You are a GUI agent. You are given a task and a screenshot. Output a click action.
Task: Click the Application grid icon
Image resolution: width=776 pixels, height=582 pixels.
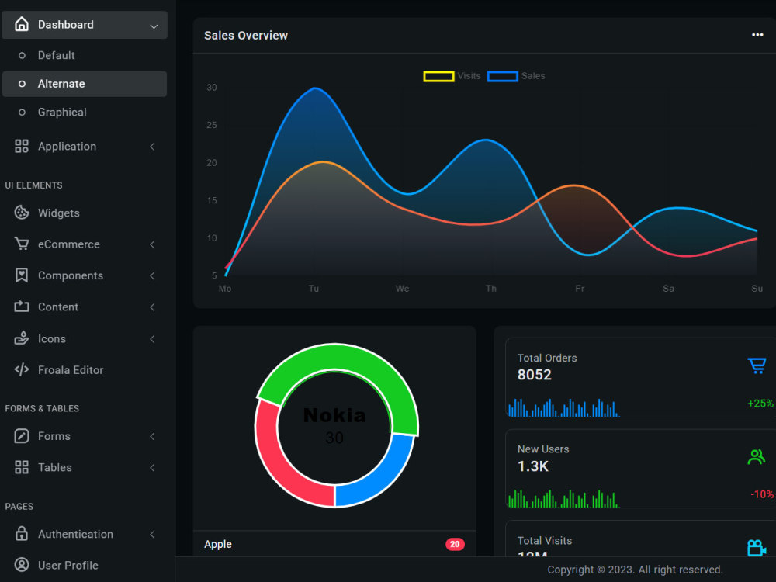click(21, 146)
